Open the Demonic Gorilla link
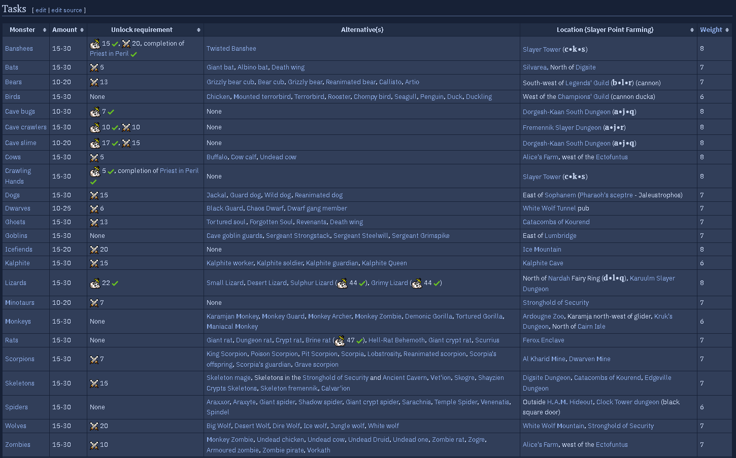Image resolution: width=736 pixels, height=458 pixels. [x=428, y=316]
